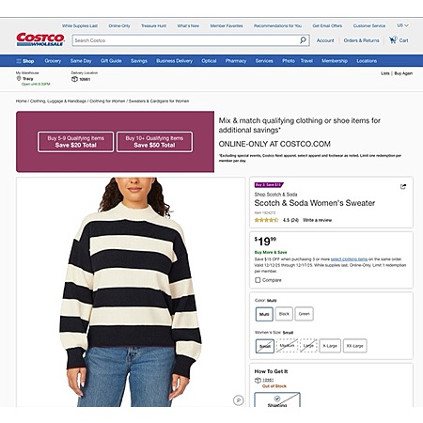Click the delivery location box icon
The image size is (423, 423).
pos(74,79)
